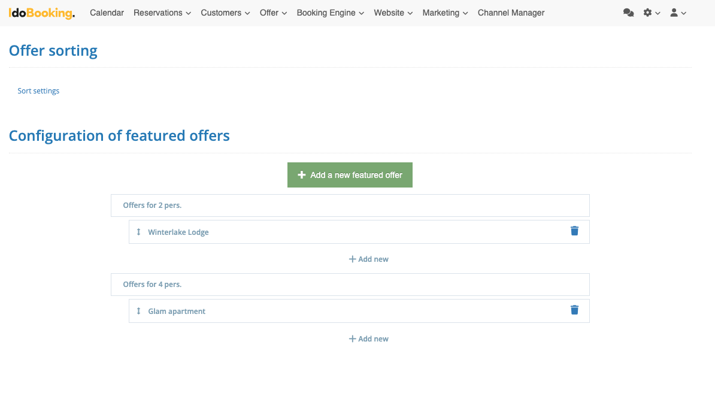
Task: Open Channel Manager from navigation
Action: (x=511, y=13)
